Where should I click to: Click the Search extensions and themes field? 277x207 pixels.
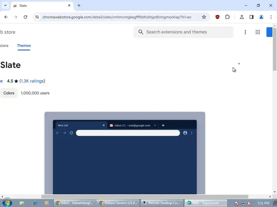click(x=183, y=32)
